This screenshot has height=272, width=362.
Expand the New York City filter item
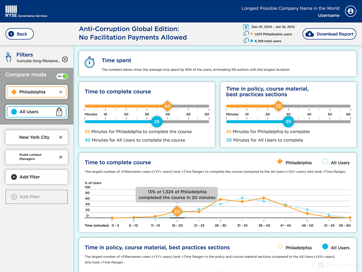coord(34,137)
